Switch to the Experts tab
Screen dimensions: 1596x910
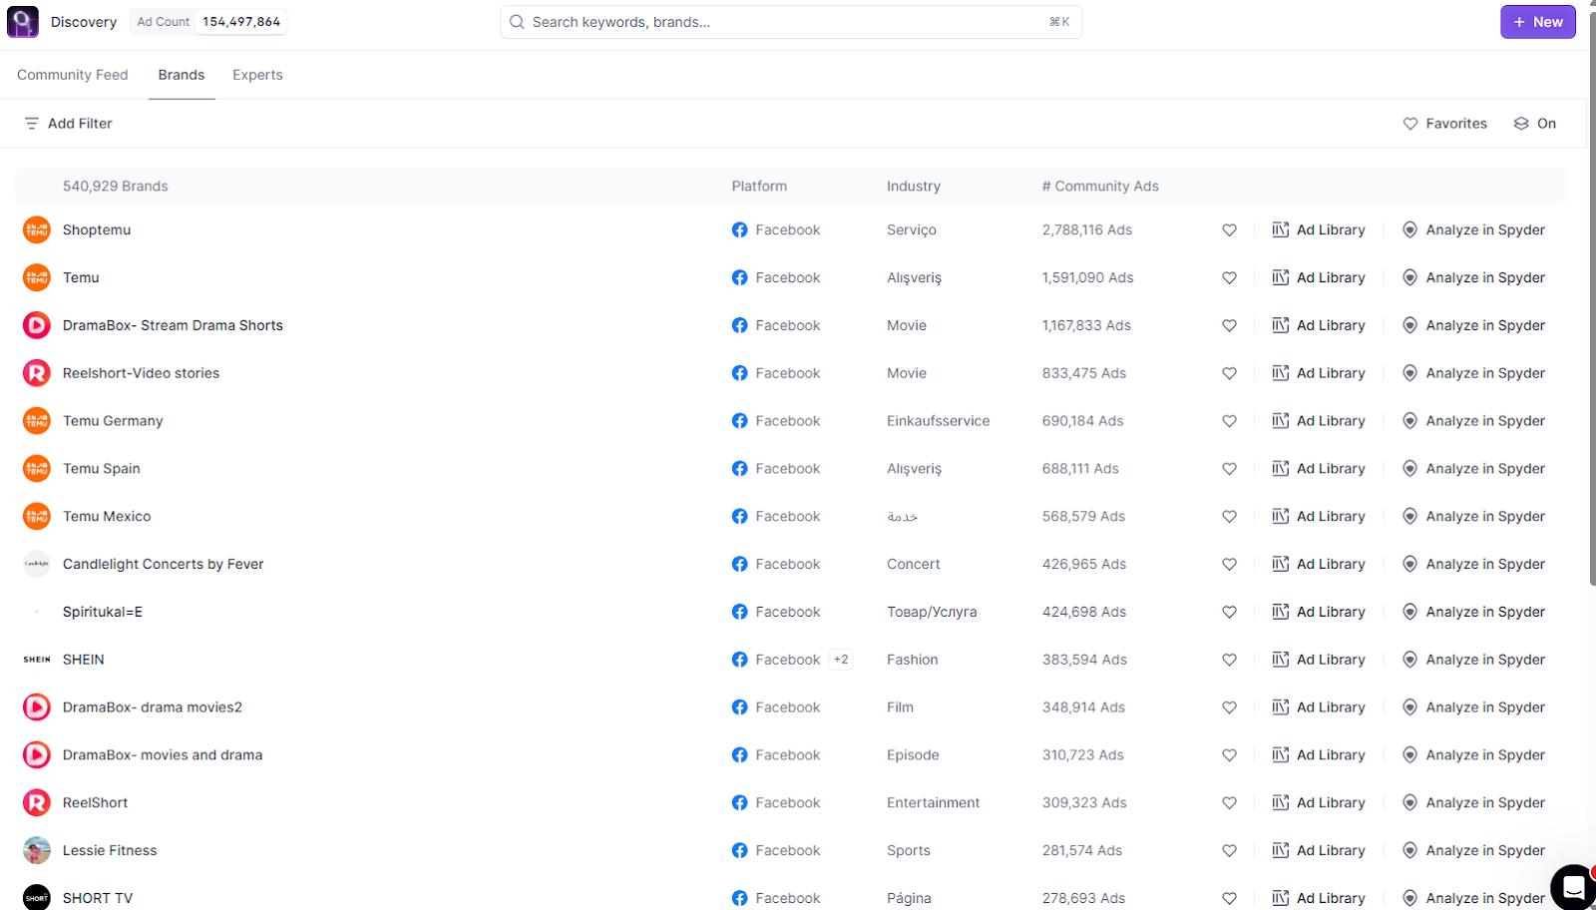point(257,75)
